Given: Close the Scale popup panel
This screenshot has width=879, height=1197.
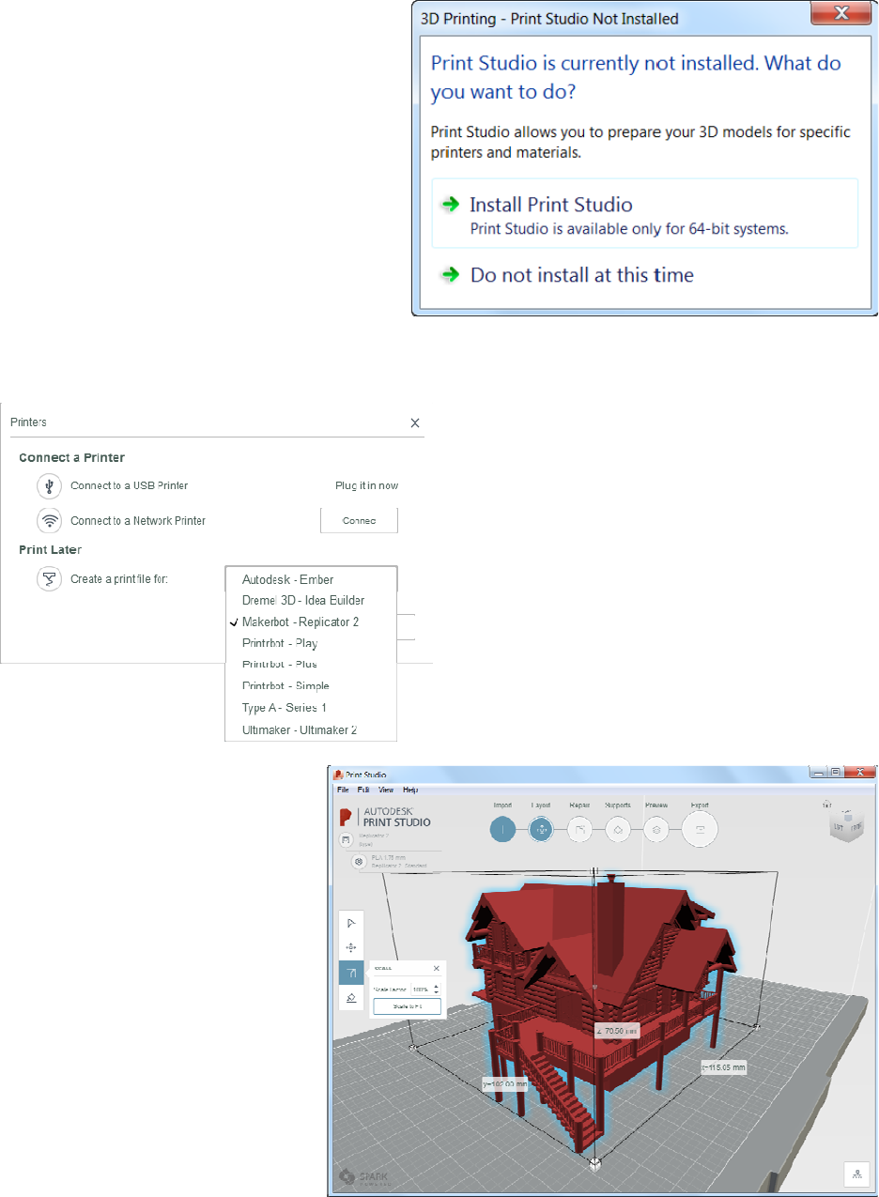Looking at the screenshot, I should click(x=436, y=968).
